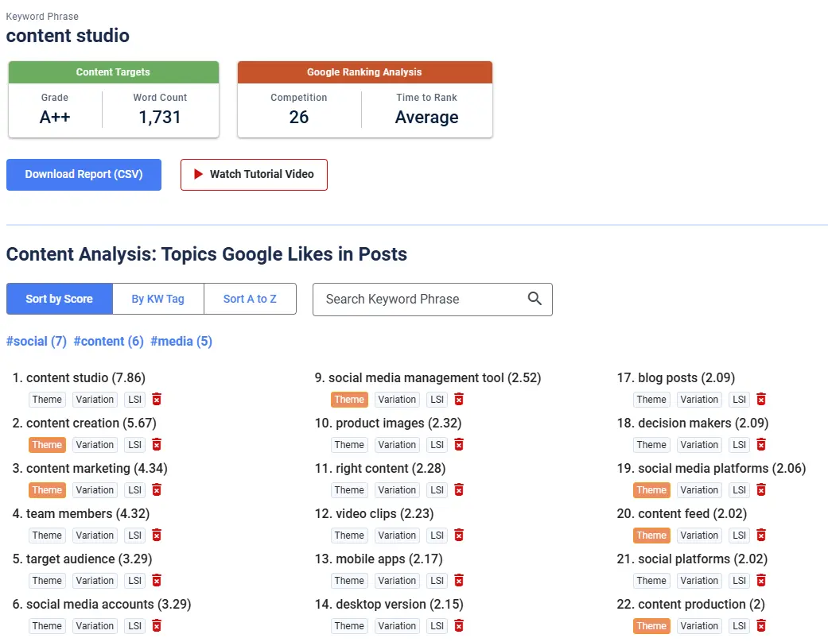Click the Download Report (CSV) button

pyautogui.click(x=84, y=175)
